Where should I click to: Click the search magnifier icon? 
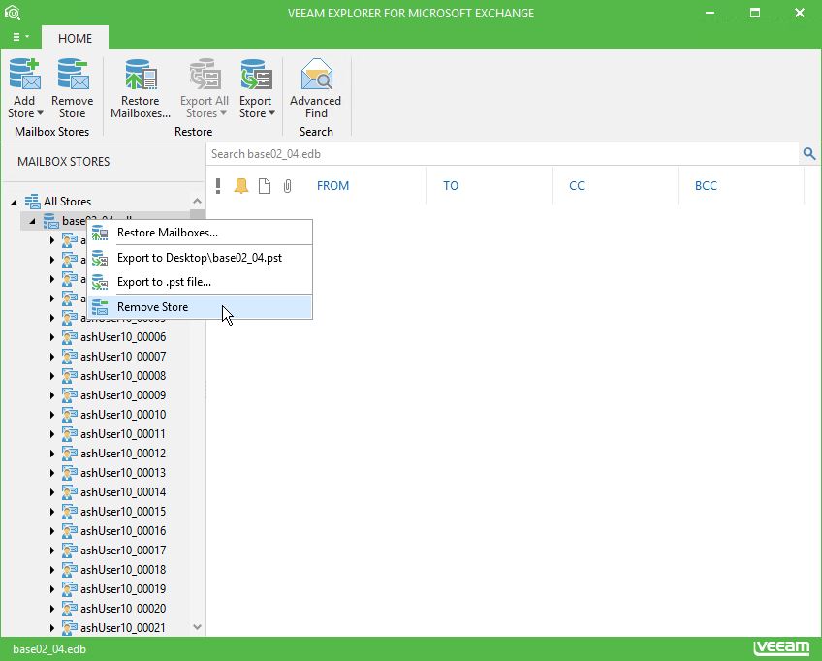click(x=809, y=153)
